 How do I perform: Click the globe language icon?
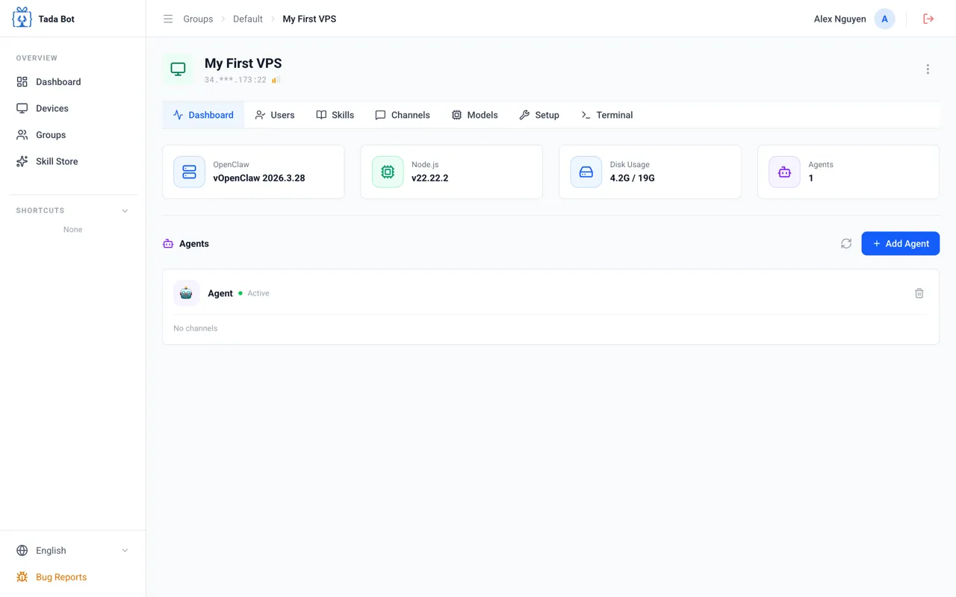(x=22, y=551)
